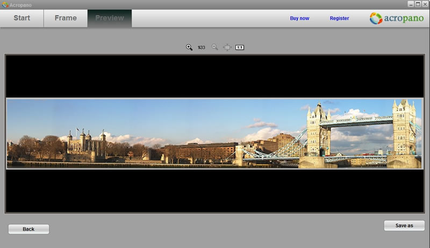430x248 pixels.
Task: Follow the Buy now link
Action: [299, 18]
